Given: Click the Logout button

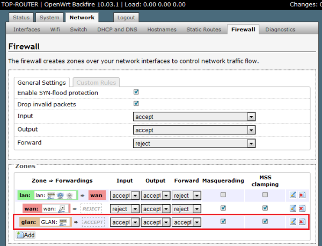Looking at the screenshot, I should pos(126,18).
